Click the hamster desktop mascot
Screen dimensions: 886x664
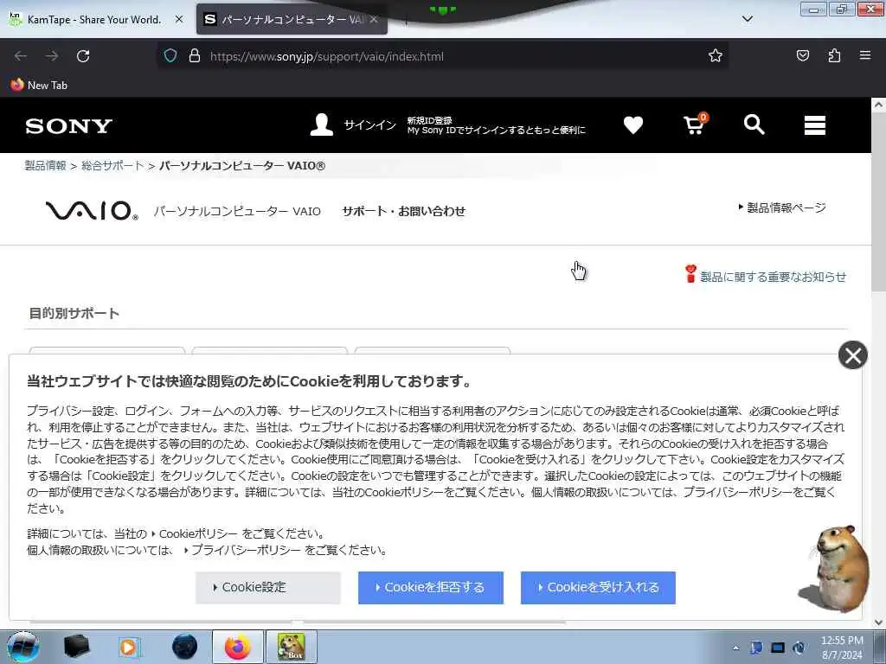pyautogui.click(x=835, y=569)
